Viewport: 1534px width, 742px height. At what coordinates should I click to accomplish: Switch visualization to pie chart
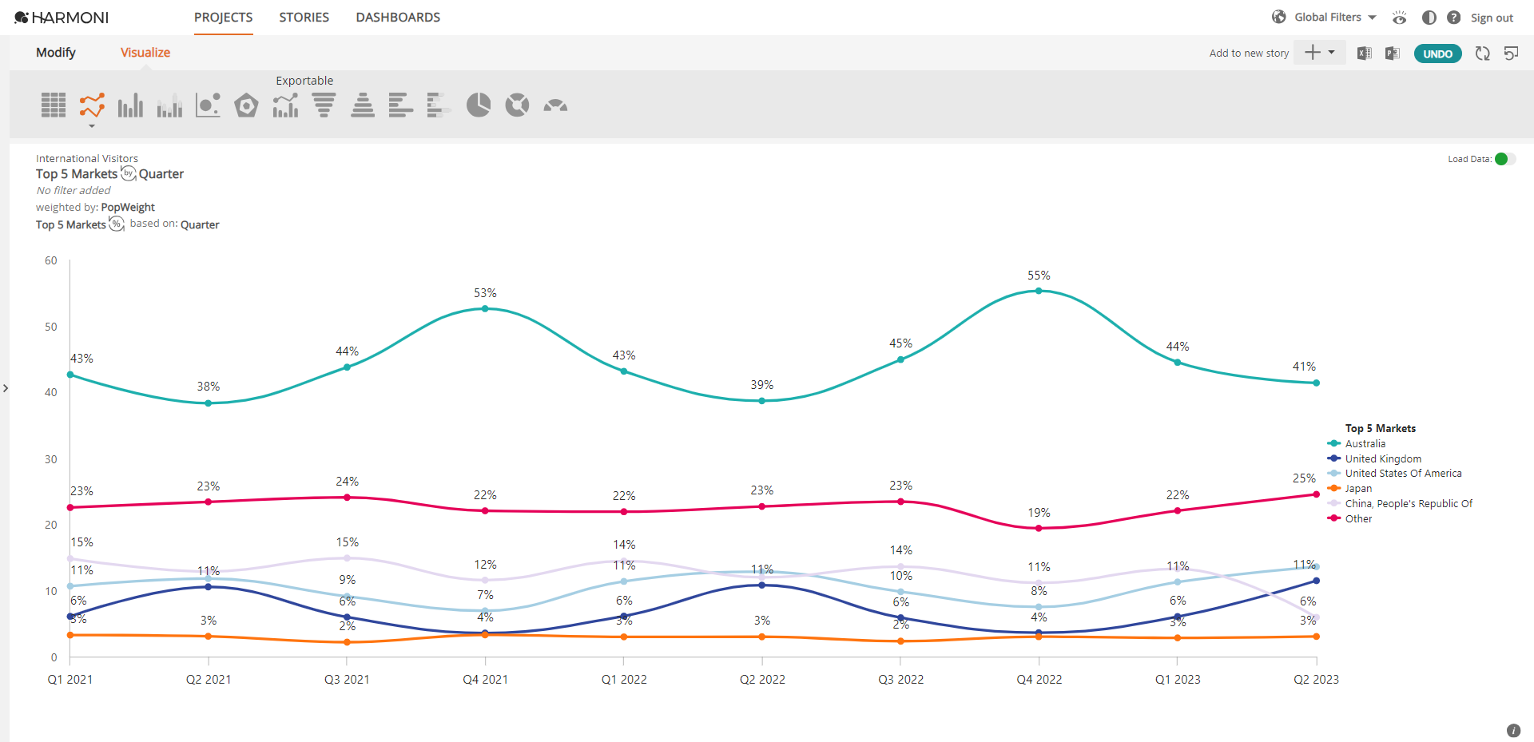478,105
